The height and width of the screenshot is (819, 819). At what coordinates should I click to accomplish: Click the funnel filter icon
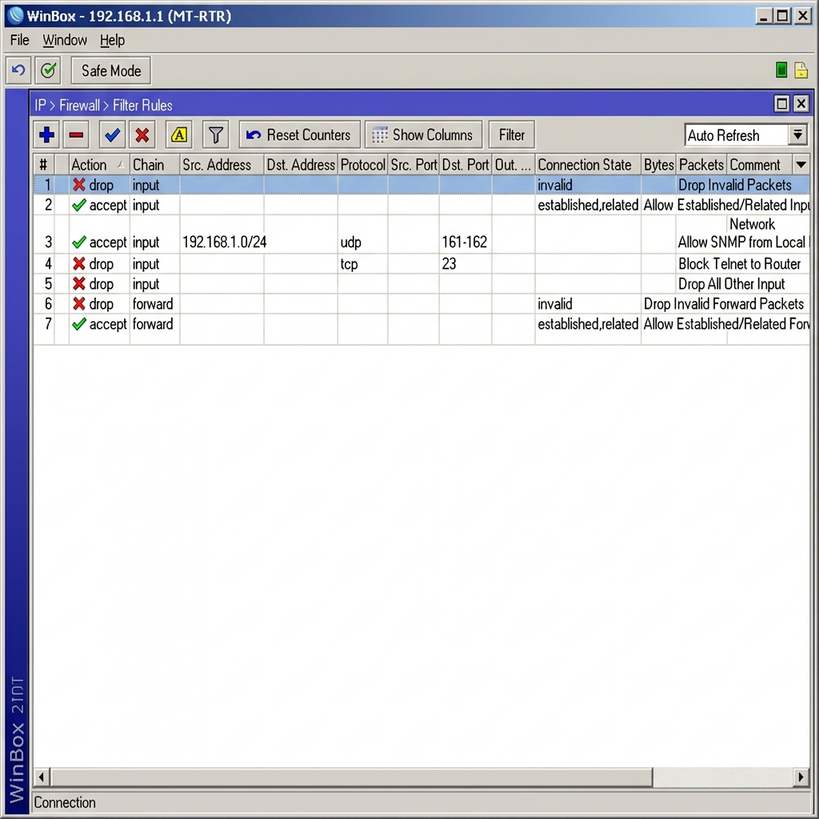tap(216, 134)
